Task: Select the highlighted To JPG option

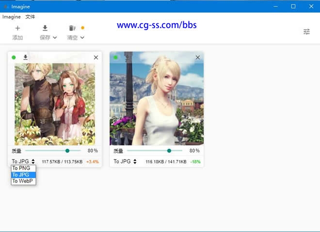Action: coord(22,175)
